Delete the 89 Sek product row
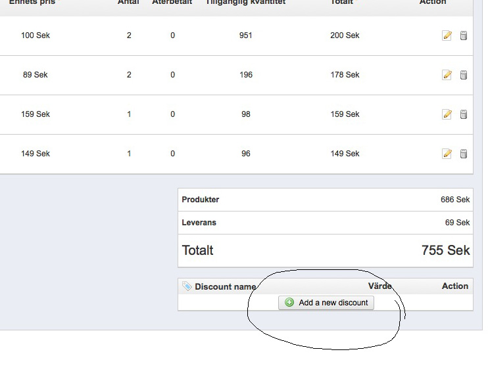This screenshot has height=379, width=488. [x=464, y=75]
